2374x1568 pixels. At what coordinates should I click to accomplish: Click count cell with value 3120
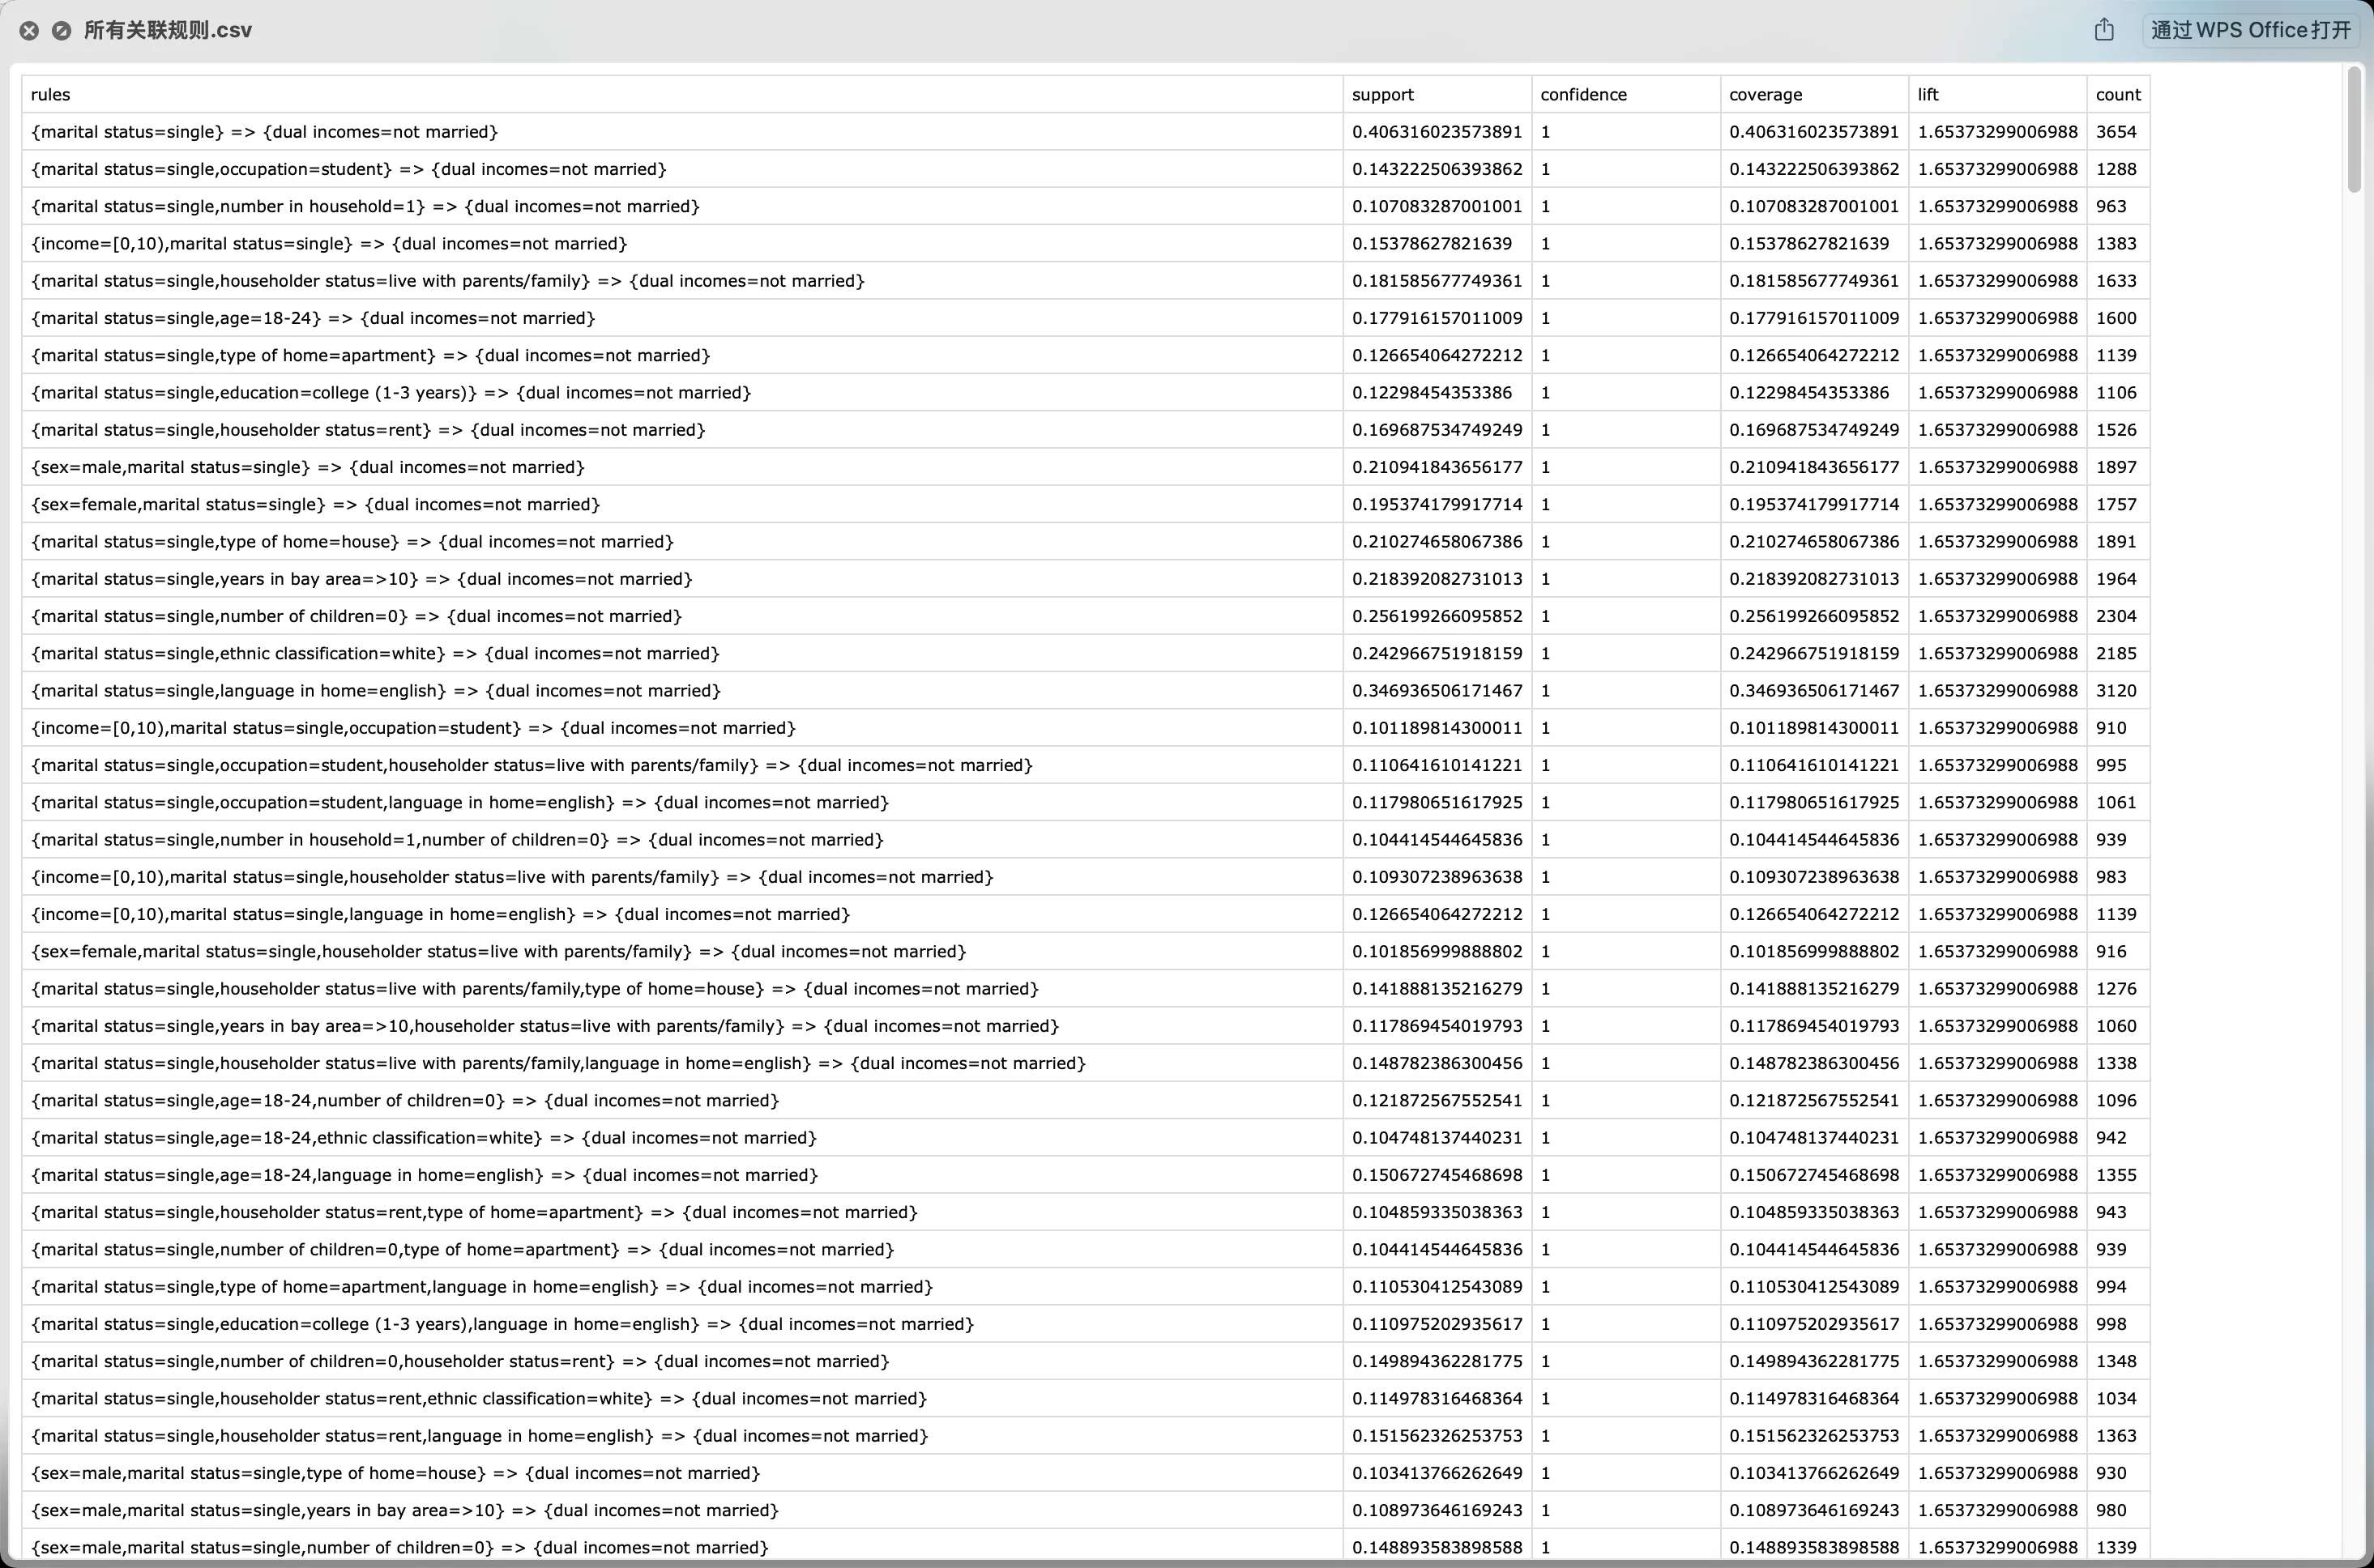[x=2116, y=691]
